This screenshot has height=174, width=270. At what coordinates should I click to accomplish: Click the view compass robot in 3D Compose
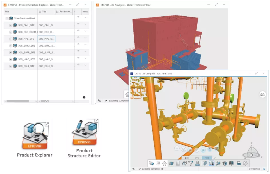pos(251,152)
